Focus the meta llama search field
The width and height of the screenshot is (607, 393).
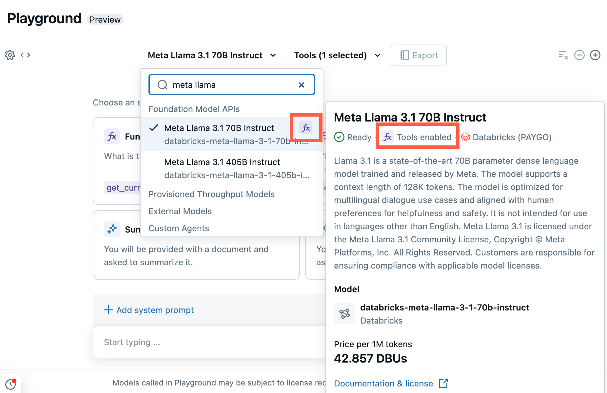(232, 85)
